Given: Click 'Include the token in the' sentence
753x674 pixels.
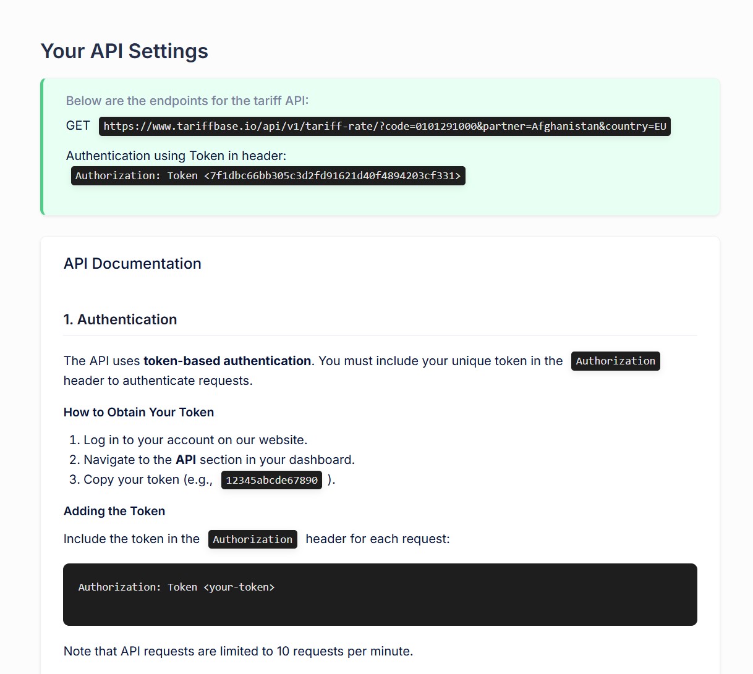Looking at the screenshot, I should coord(132,539).
